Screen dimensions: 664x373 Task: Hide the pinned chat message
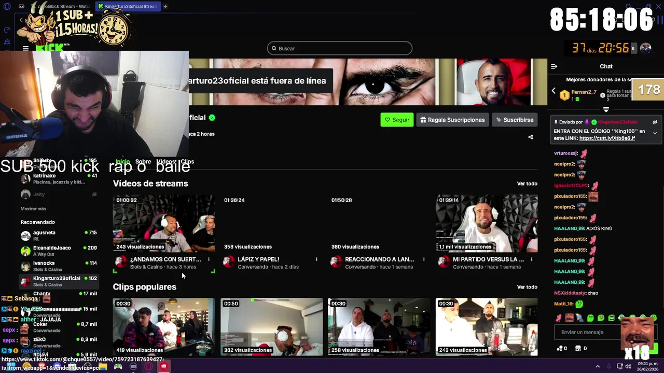point(655,122)
